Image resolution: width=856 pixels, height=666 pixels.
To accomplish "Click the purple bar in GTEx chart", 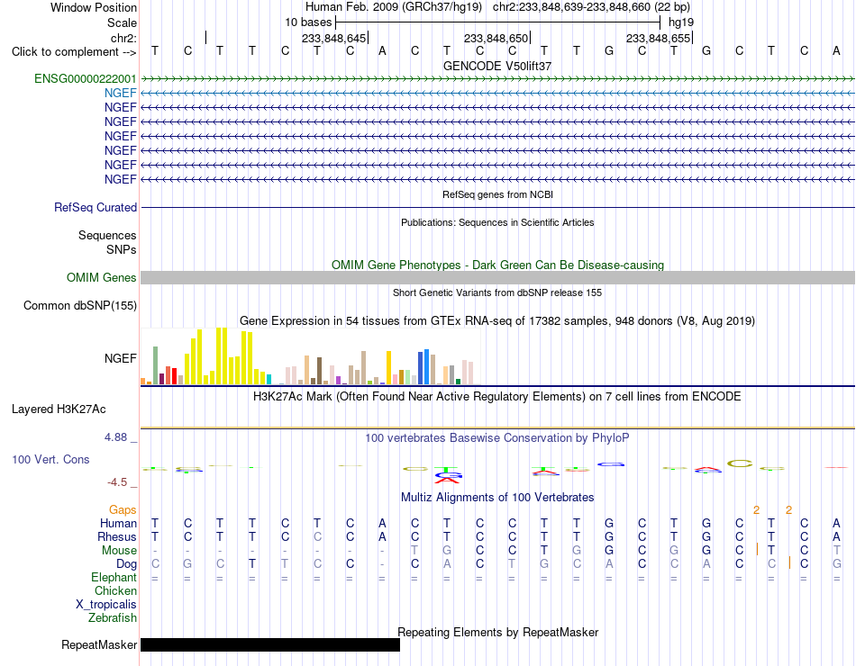I will pos(339,380).
